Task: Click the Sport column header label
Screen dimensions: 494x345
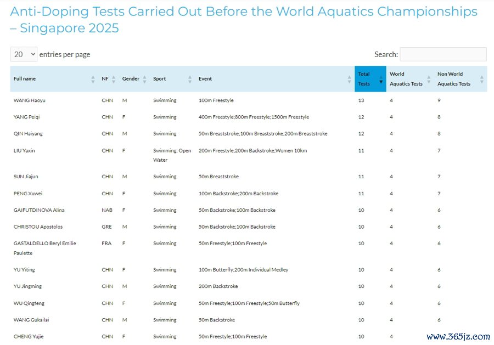Action: pos(159,78)
